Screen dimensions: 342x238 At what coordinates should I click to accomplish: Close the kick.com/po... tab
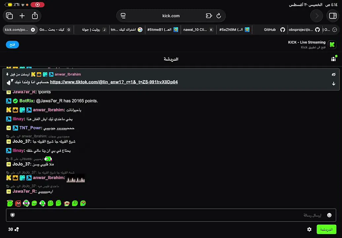pyautogui.click(x=33, y=30)
